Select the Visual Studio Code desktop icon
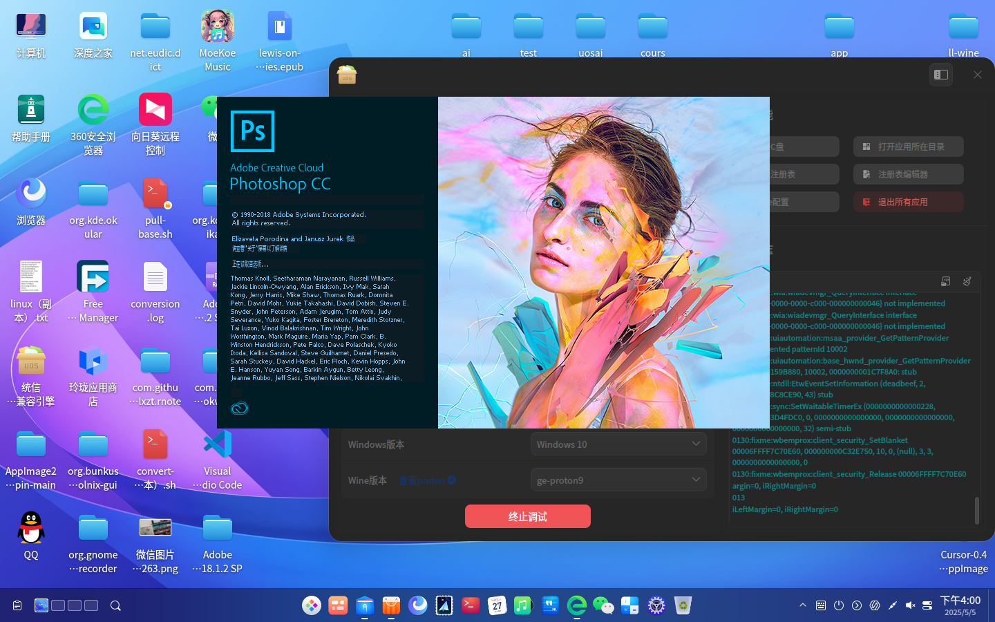 pyautogui.click(x=218, y=460)
